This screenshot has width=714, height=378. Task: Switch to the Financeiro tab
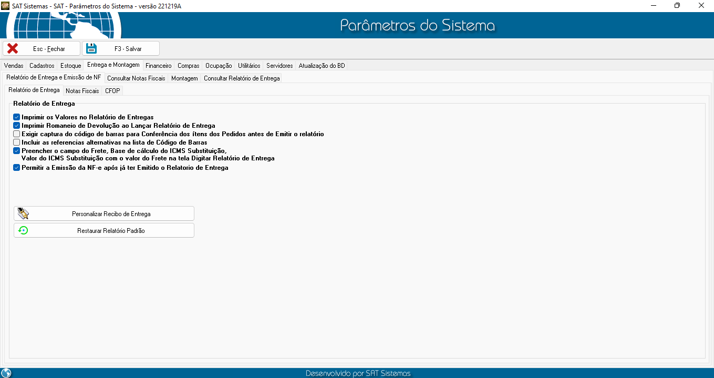point(159,66)
